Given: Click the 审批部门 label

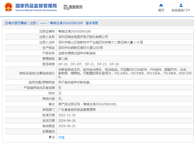Looking at the screenshot, I should tap(48, 110).
